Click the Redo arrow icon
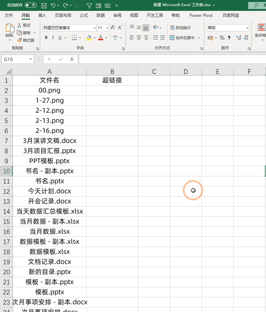This screenshot has height=312, width=266. pos(65,5)
